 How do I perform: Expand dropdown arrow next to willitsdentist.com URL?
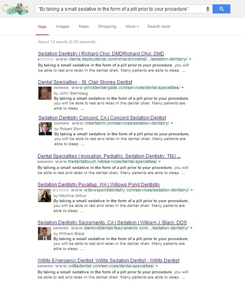(x=157, y=266)
